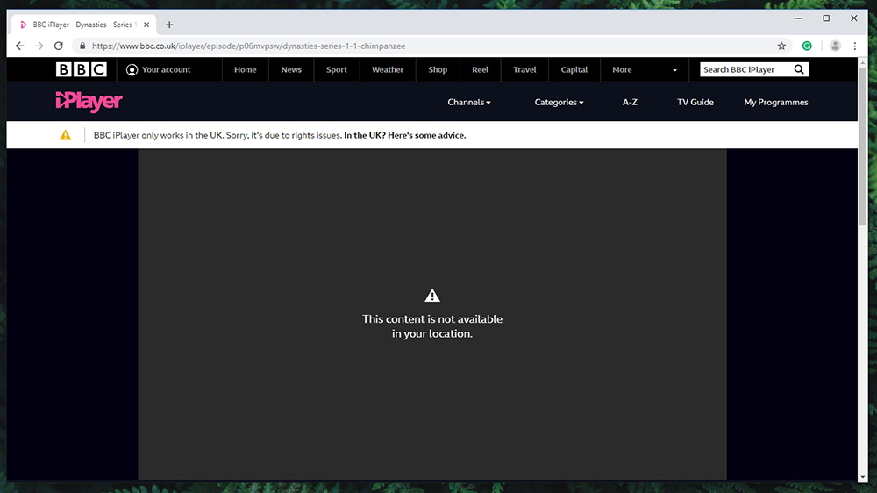877x493 pixels.
Task: Open Your account
Action: [x=158, y=69]
